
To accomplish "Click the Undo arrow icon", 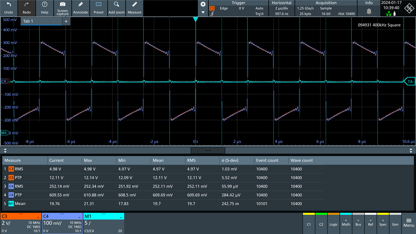I will click(x=9, y=5).
